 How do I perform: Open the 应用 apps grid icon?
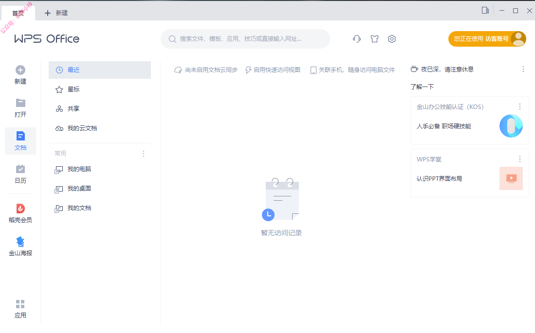pos(20,304)
